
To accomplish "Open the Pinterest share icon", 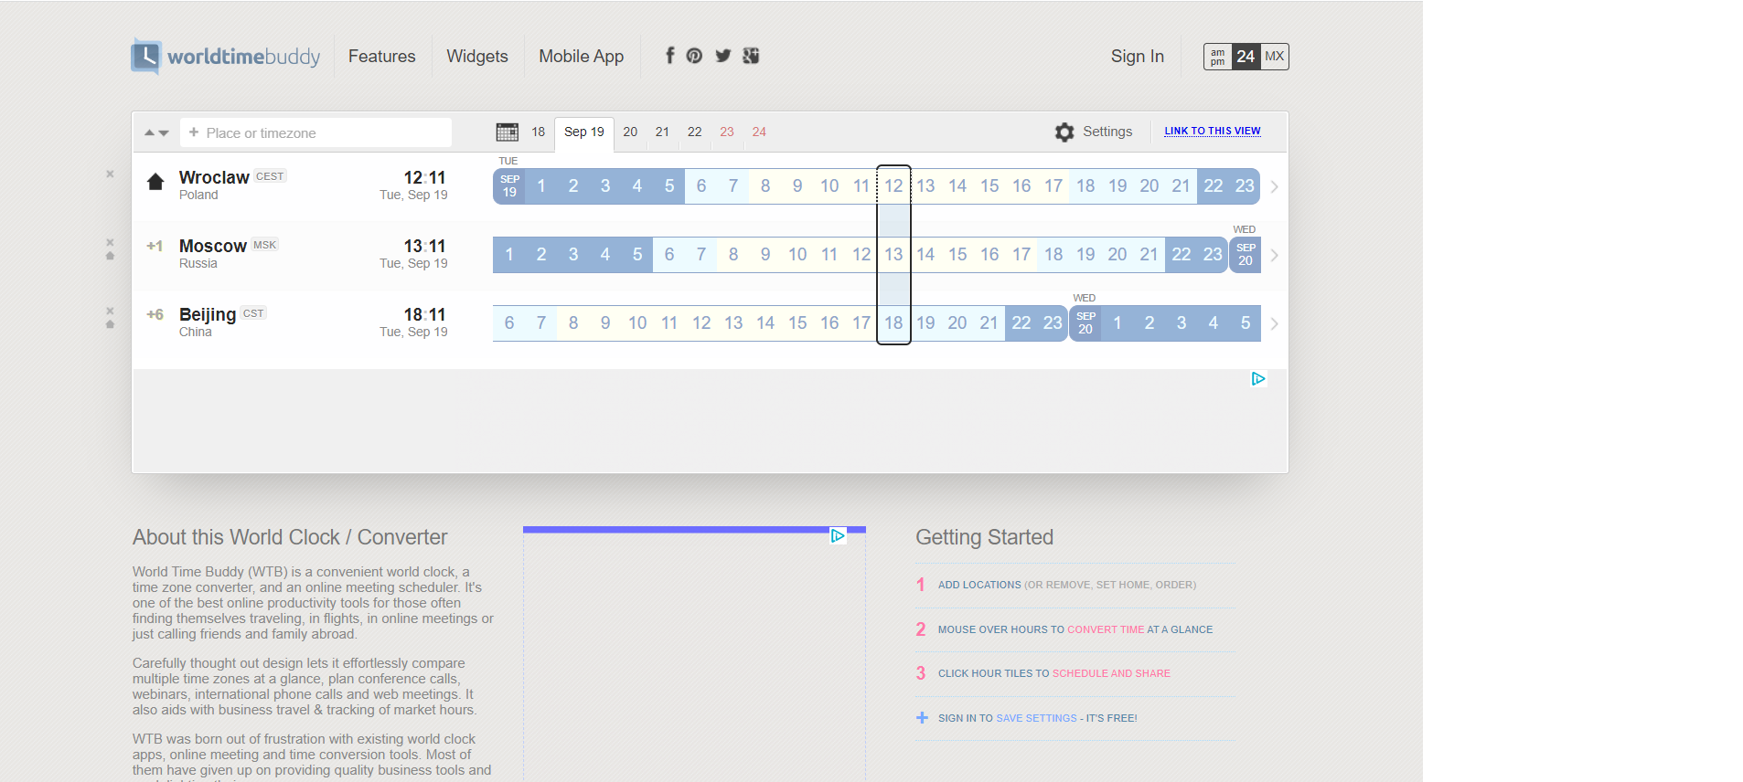I will click(695, 56).
